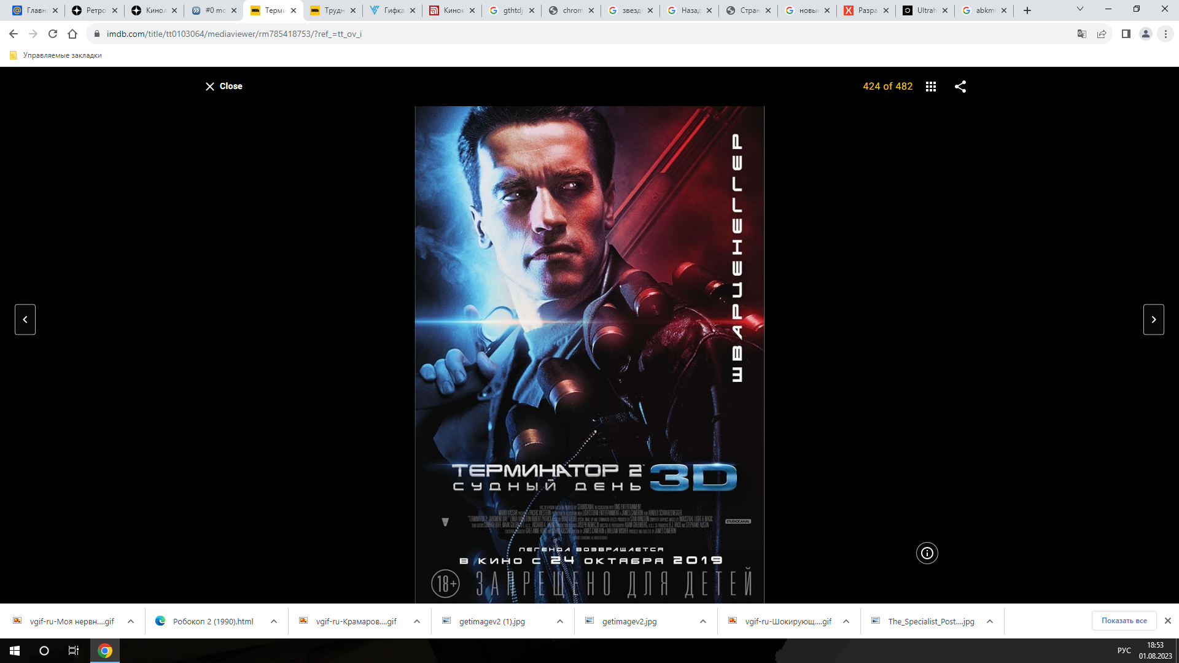Click the 424 of 482 counter

coord(887,87)
